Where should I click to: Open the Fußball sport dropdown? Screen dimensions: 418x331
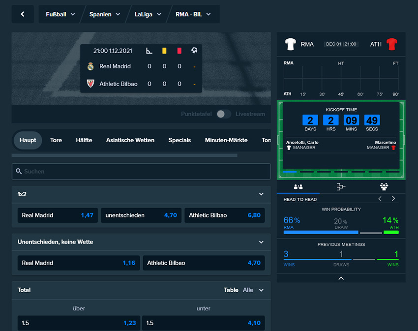pos(60,14)
